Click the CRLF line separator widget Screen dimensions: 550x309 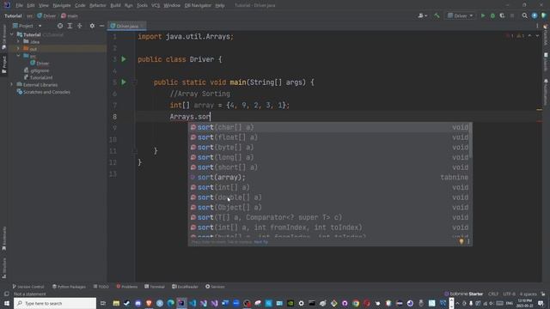click(493, 294)
